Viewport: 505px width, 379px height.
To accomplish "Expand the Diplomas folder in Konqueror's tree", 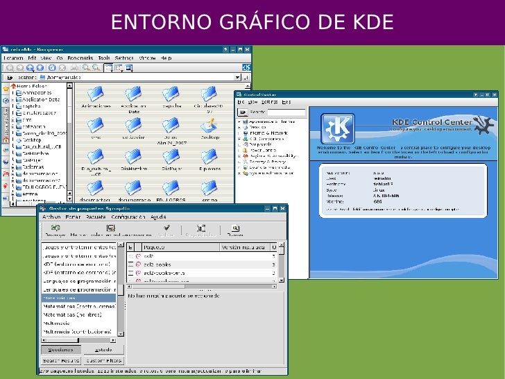I will pyautogui.click(x=13, y=167).
